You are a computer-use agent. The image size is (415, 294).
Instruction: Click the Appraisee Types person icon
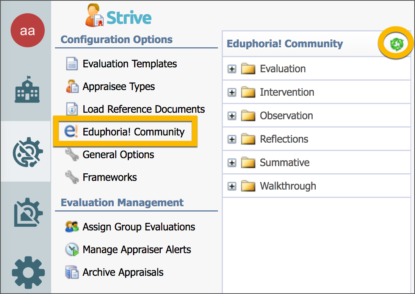pyautogui.click(x=72, y=86)
